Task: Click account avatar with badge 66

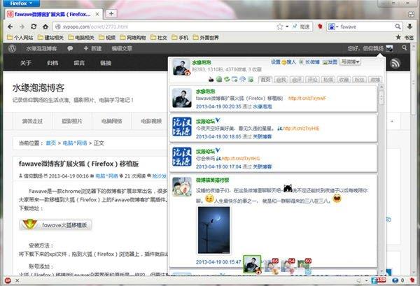Action: tap(272, 266)
